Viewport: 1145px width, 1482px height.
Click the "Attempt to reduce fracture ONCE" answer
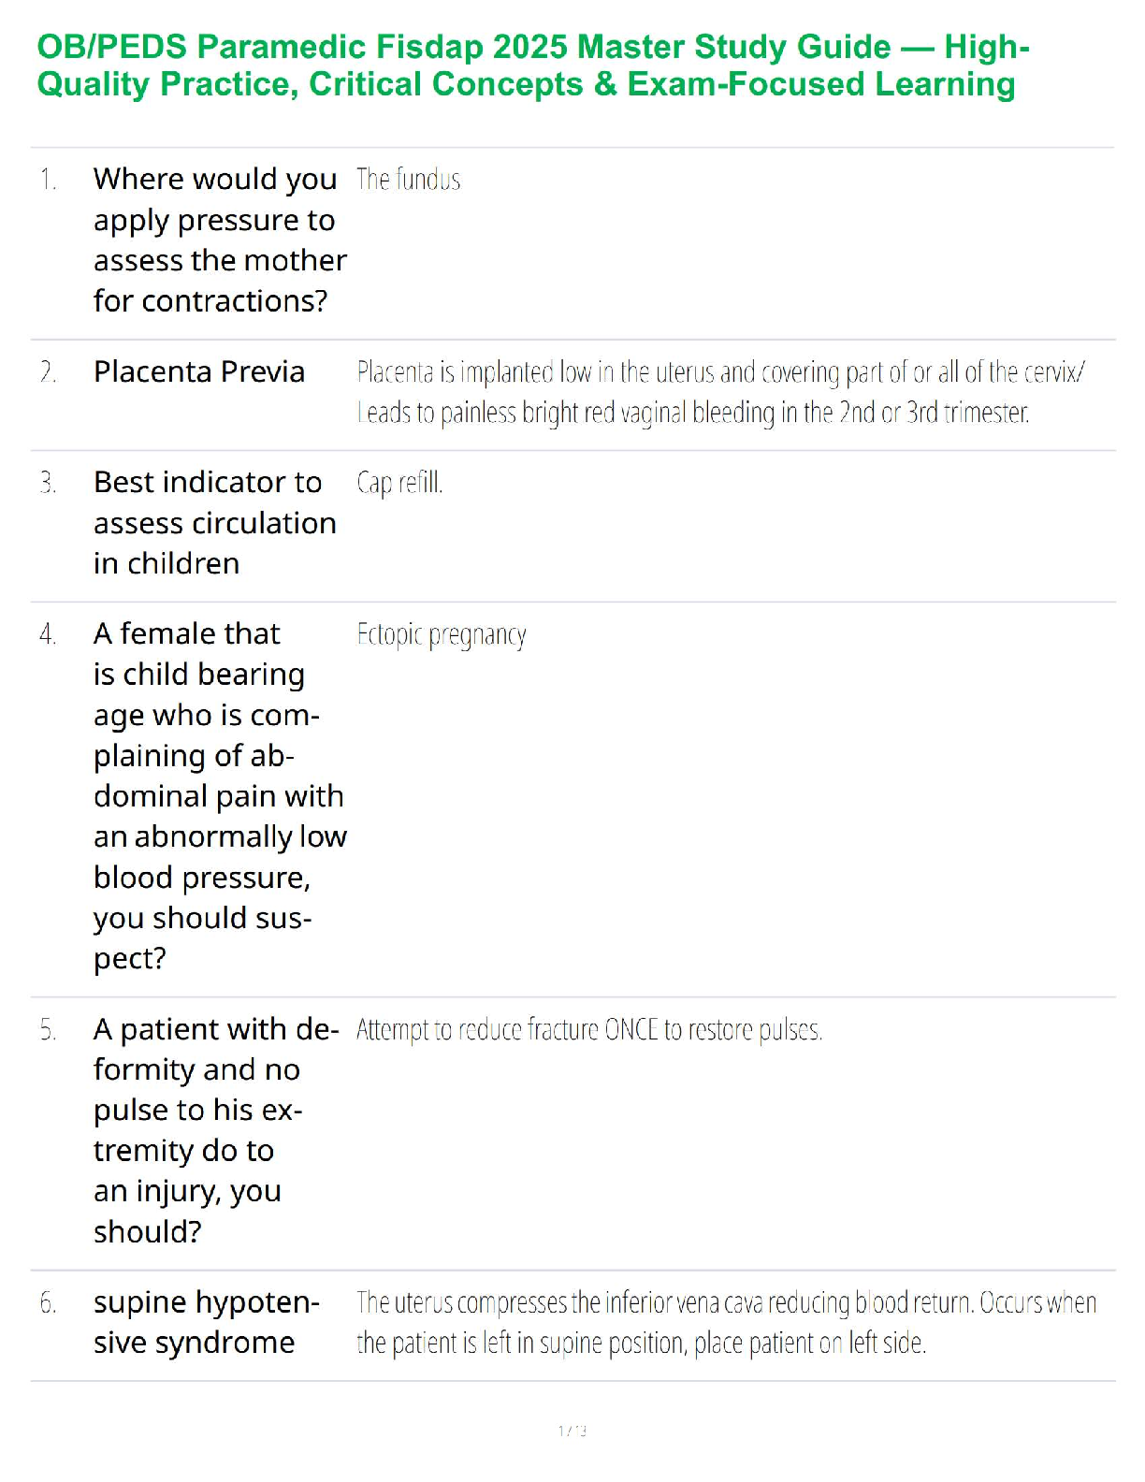[x=589, y=1030]
